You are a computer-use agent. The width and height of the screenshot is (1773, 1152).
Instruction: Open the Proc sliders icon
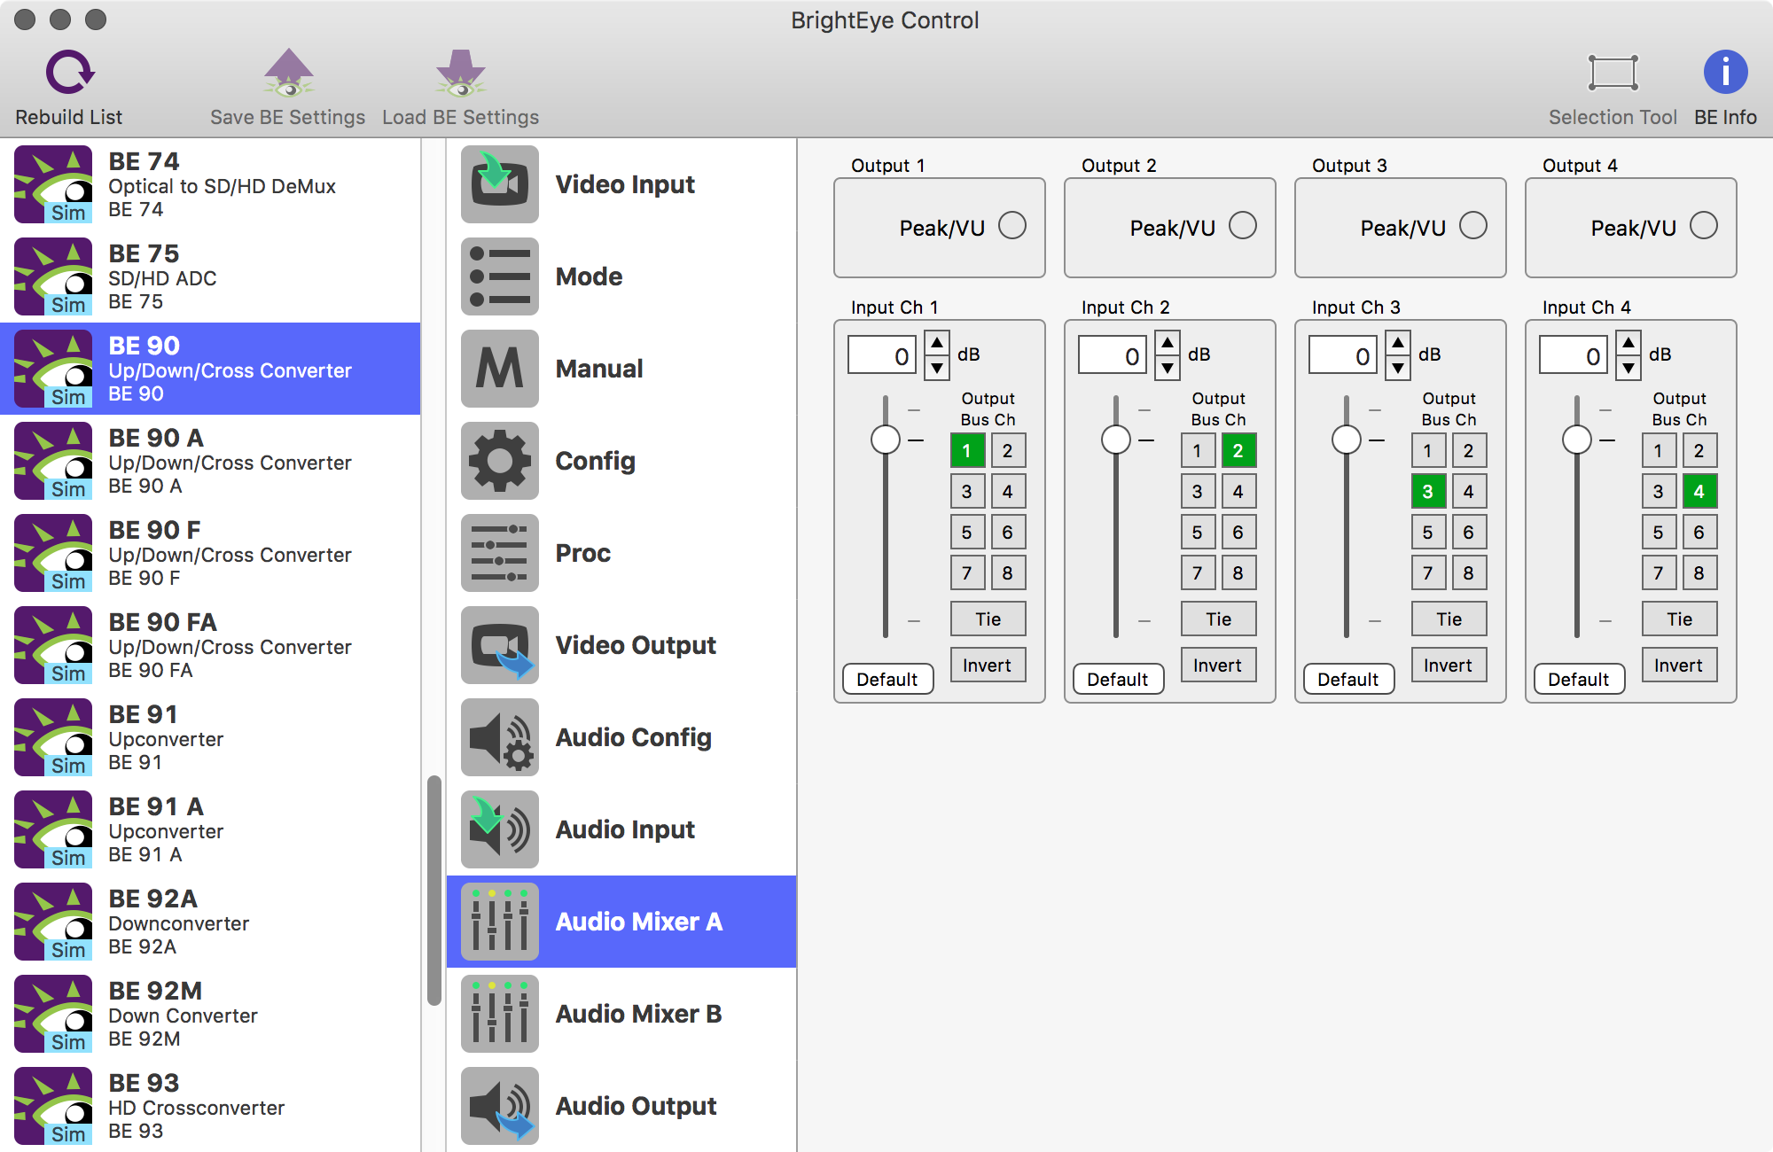click(x=500, y=553)
